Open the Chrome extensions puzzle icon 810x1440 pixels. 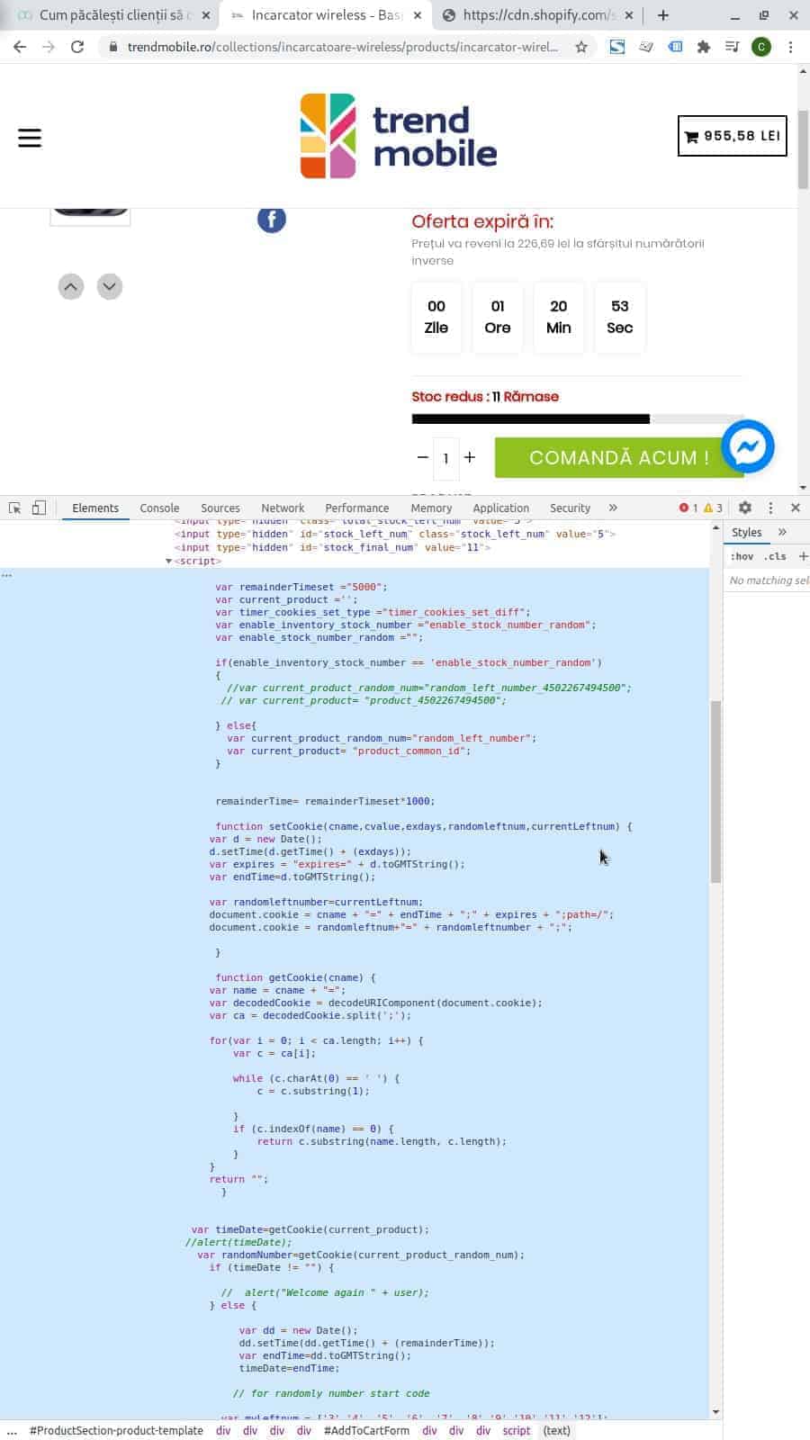click(x=704, y=47)
